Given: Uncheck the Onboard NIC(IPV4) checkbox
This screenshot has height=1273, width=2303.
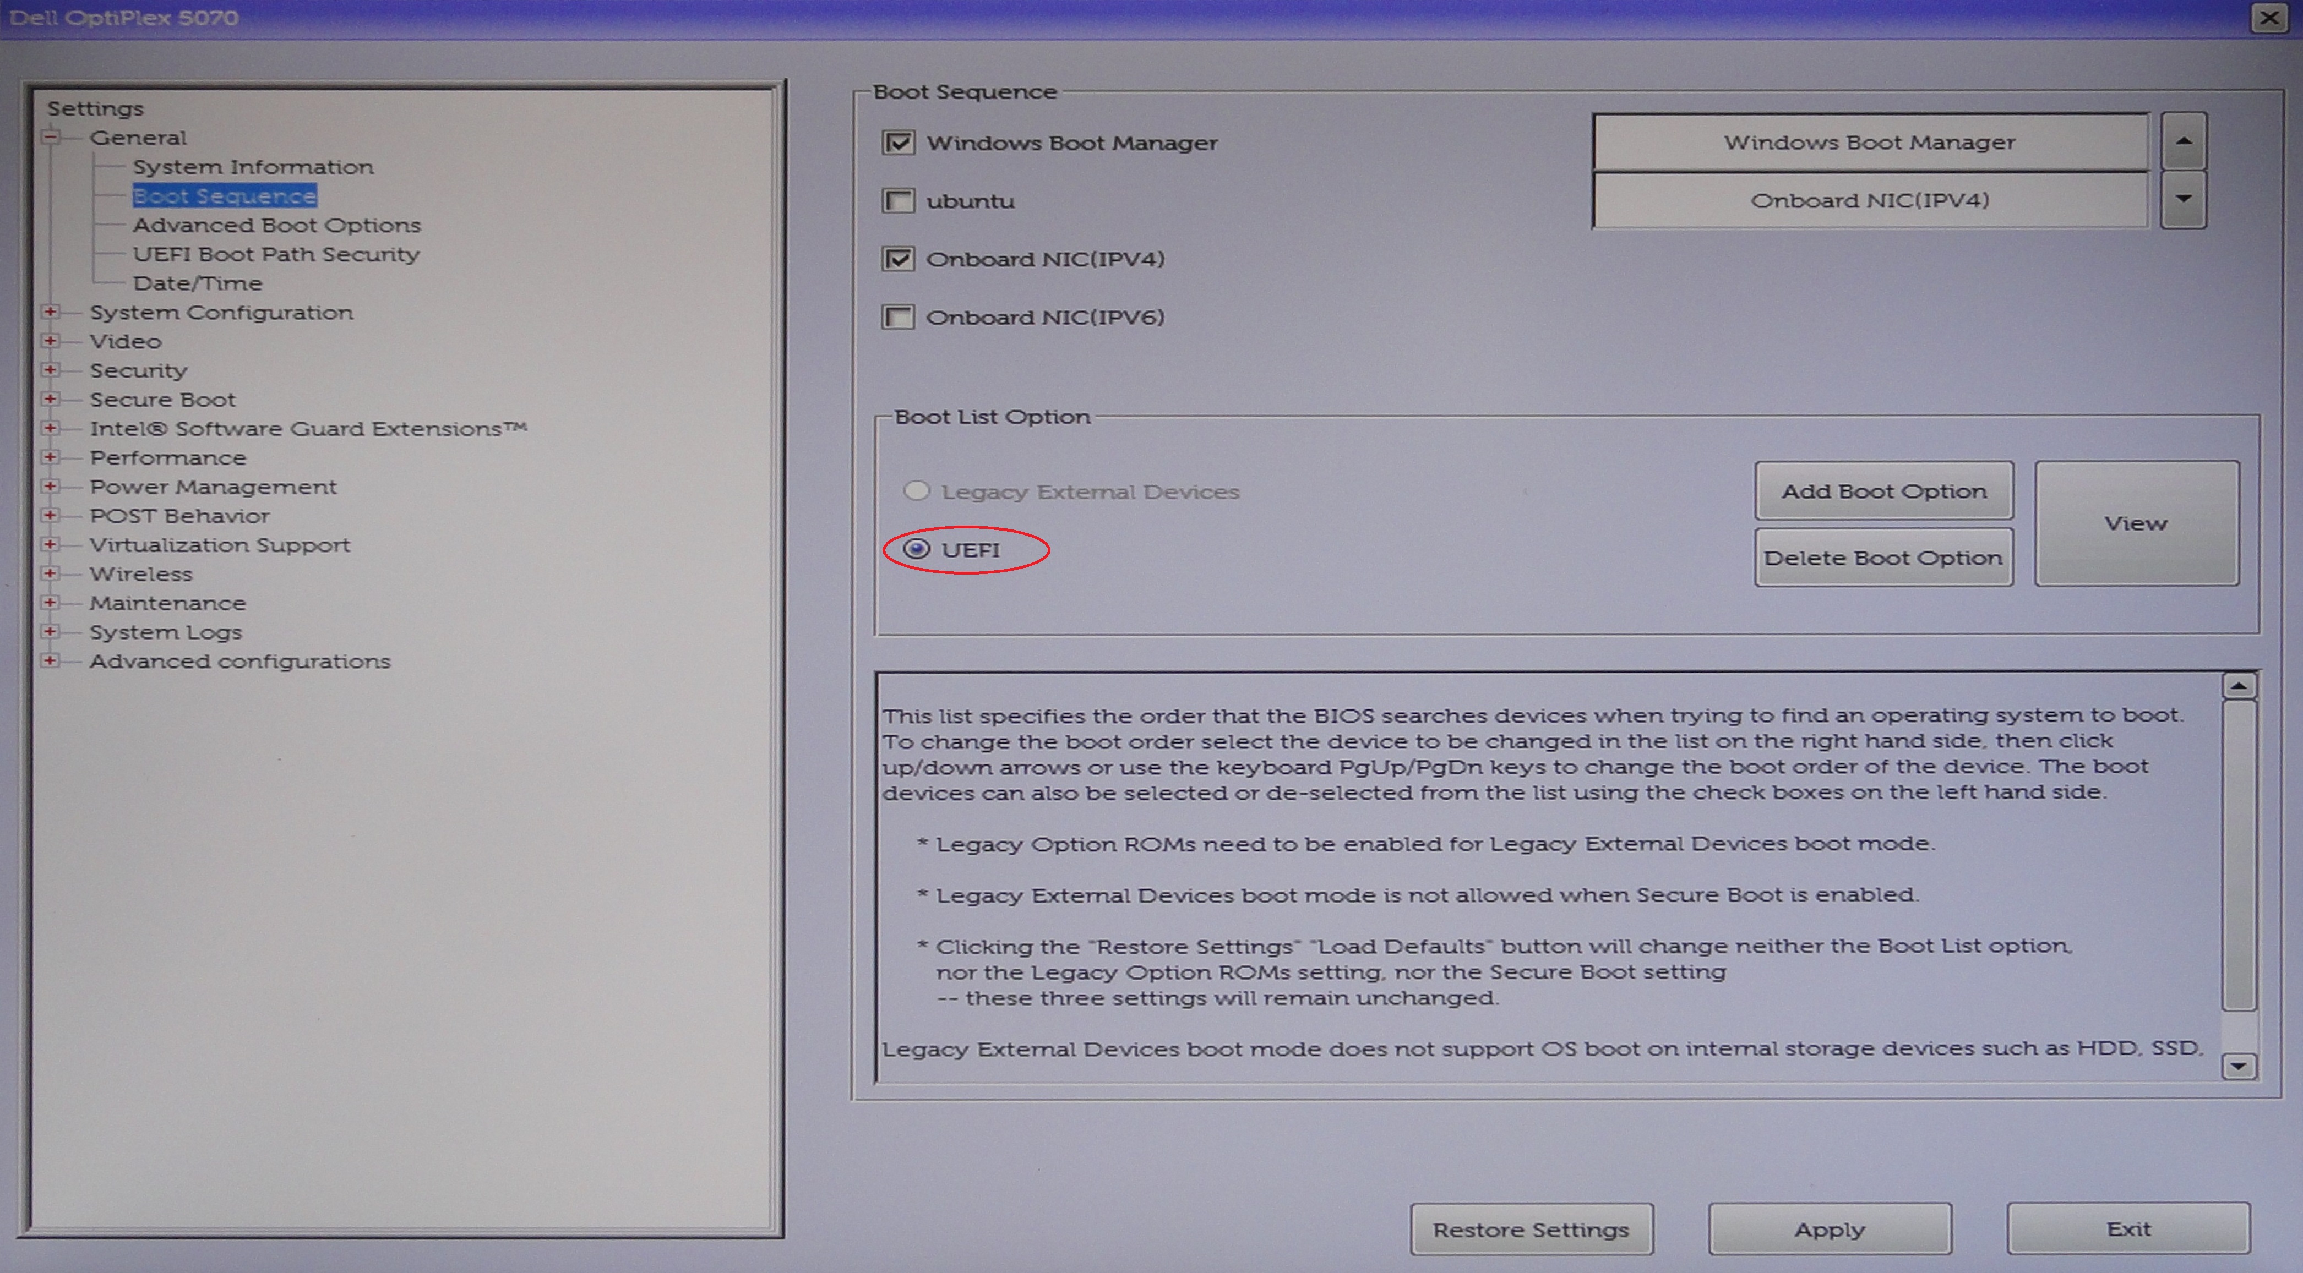Looking at the screenshot, I should tap(899, 259).
